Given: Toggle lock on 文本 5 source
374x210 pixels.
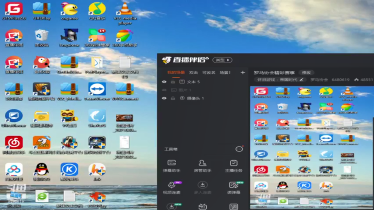Looking at the screenshot, I should pos(173,82).
